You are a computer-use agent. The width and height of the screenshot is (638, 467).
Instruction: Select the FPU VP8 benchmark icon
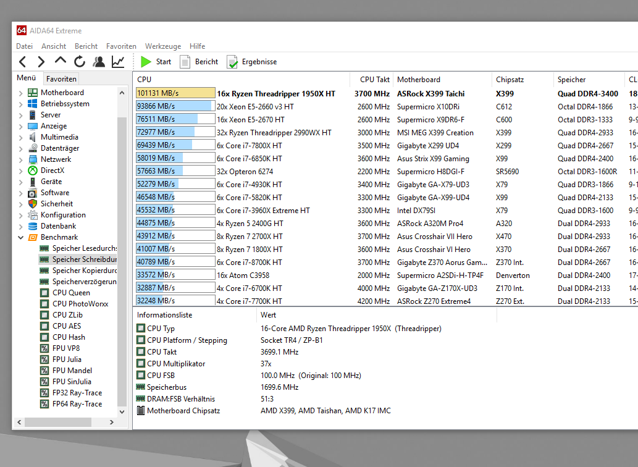coord(44,348)
